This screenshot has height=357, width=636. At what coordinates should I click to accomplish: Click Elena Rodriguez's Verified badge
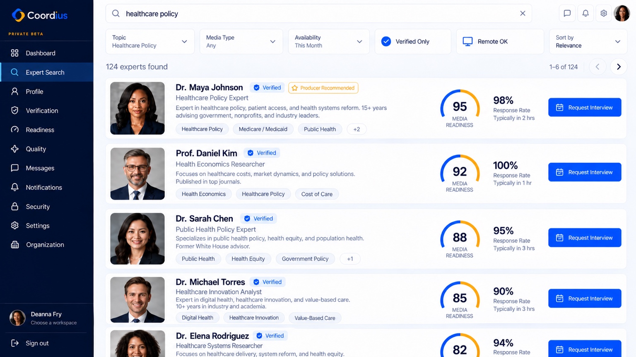tap(270, 336)
